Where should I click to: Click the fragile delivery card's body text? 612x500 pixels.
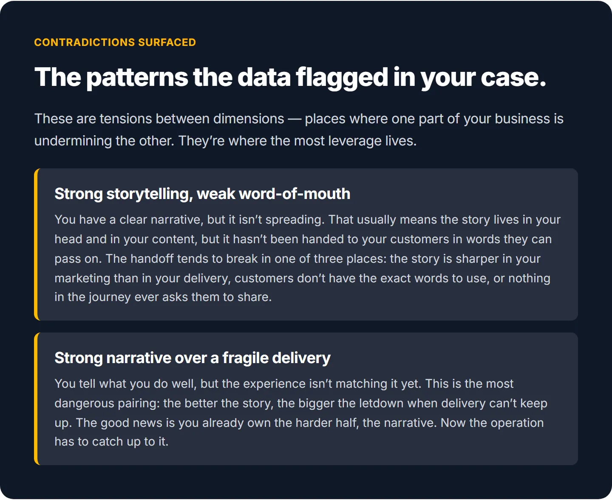pyautogui.click(x=301, y=412)
